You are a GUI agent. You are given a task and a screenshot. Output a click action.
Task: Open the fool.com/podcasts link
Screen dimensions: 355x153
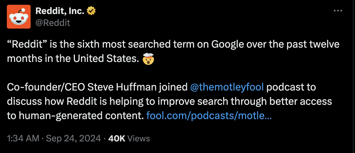[x=209, y=115]
